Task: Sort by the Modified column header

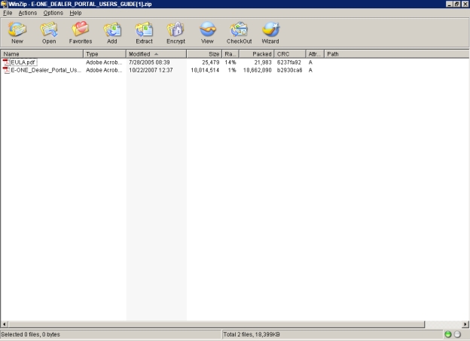Action: 156,54
